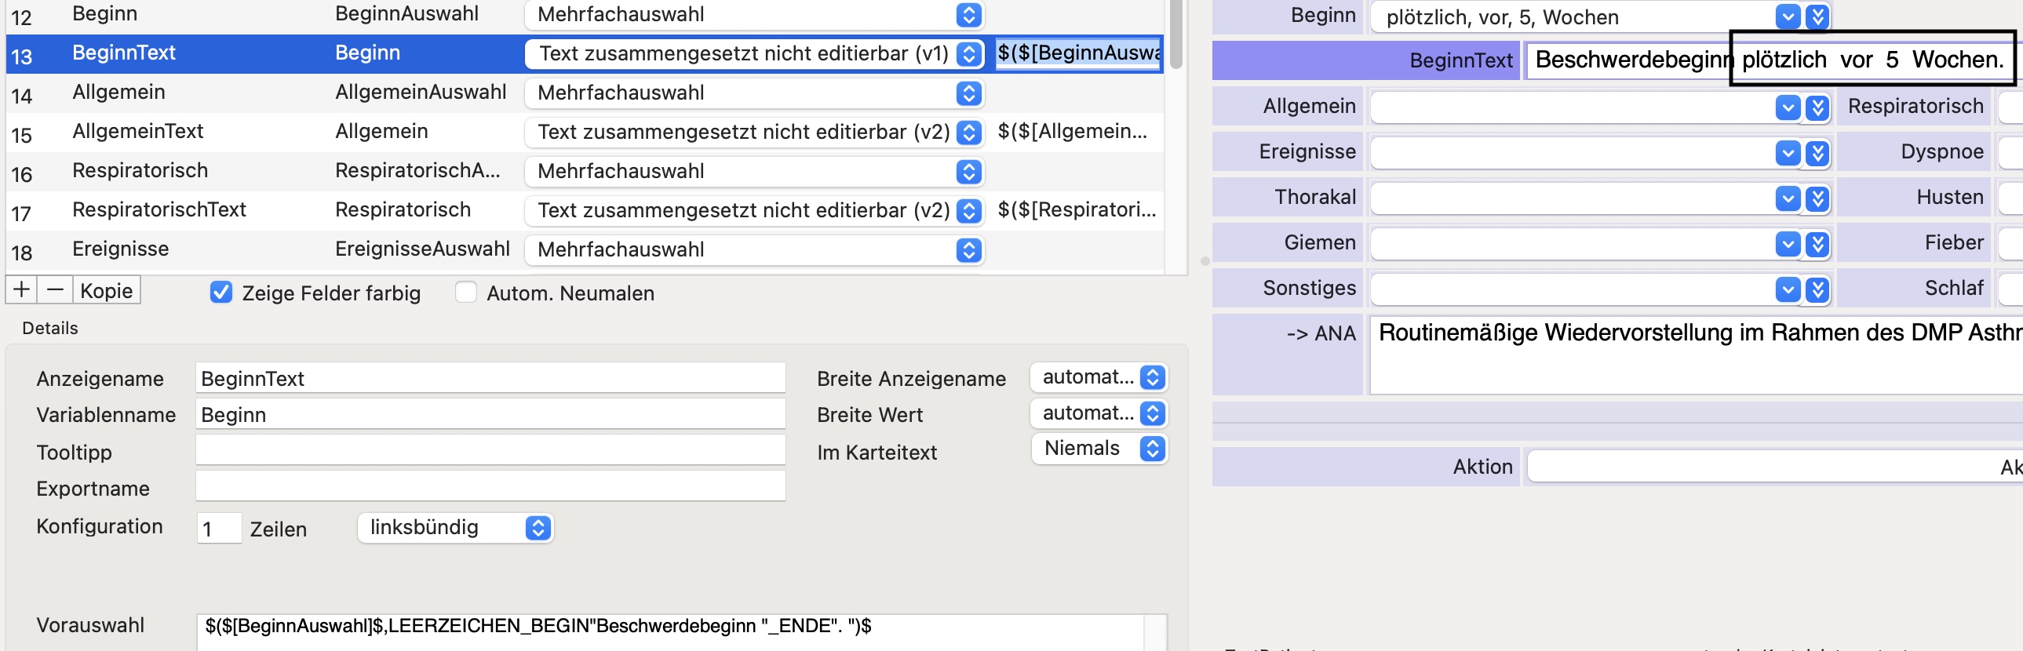Open linksbündig alignment dropdown
Image resolution: width=2023 pixels, height=651 pixels.
(x=455, y=528)
